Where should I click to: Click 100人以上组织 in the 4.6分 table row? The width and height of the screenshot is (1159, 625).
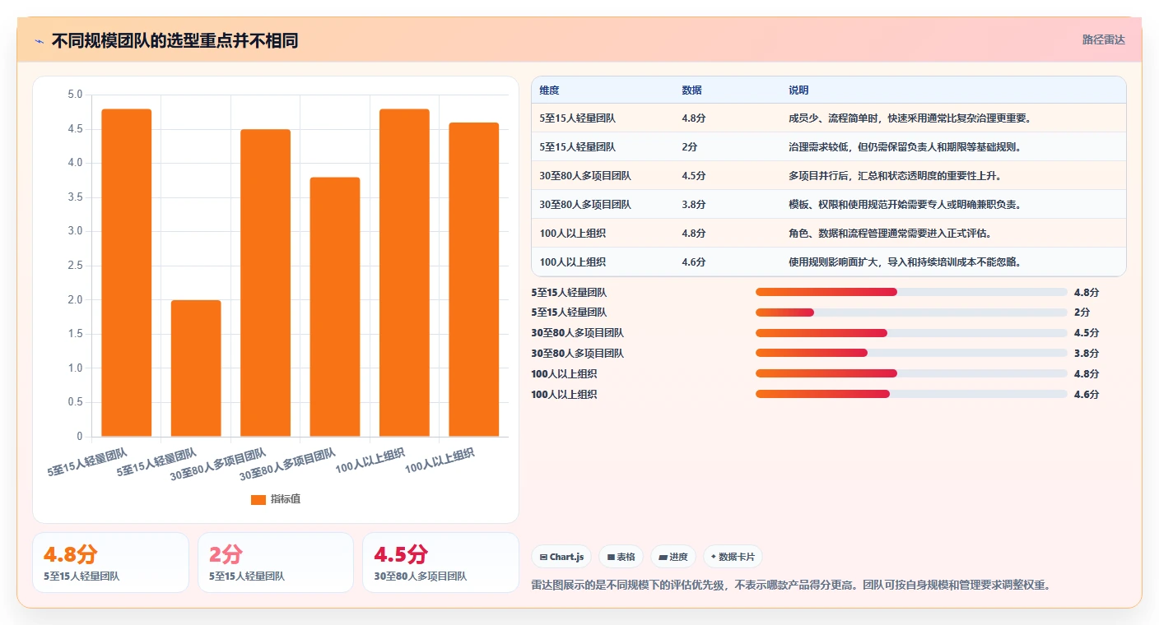pyautogui.click(x=572, y=262)
